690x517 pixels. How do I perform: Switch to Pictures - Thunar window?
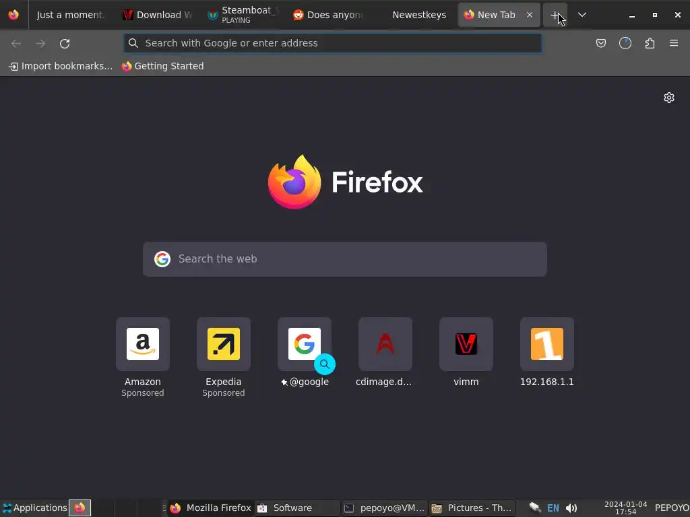pyautogui.click(x=471, y=508)
